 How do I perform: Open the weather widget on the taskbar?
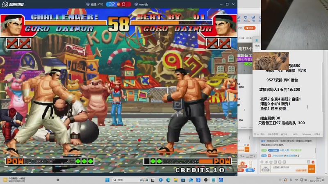[14, 180]
